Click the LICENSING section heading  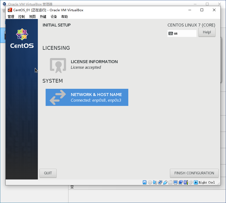56,48
